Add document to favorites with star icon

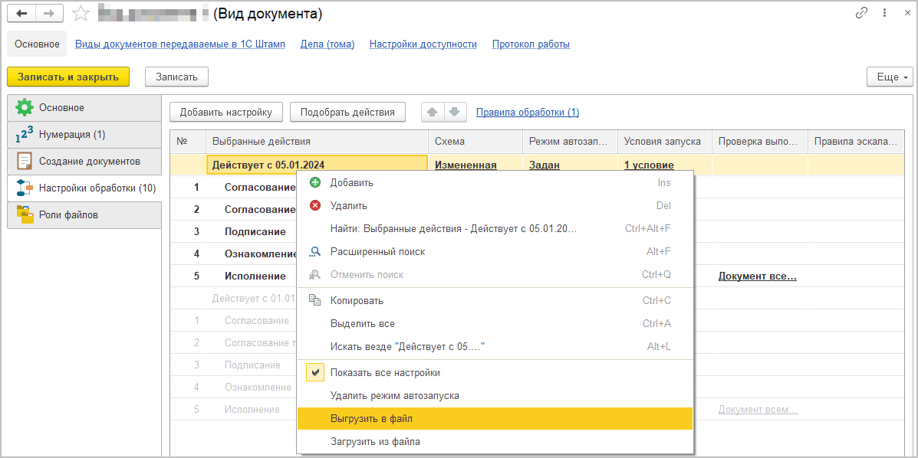[x=80, y=14]
